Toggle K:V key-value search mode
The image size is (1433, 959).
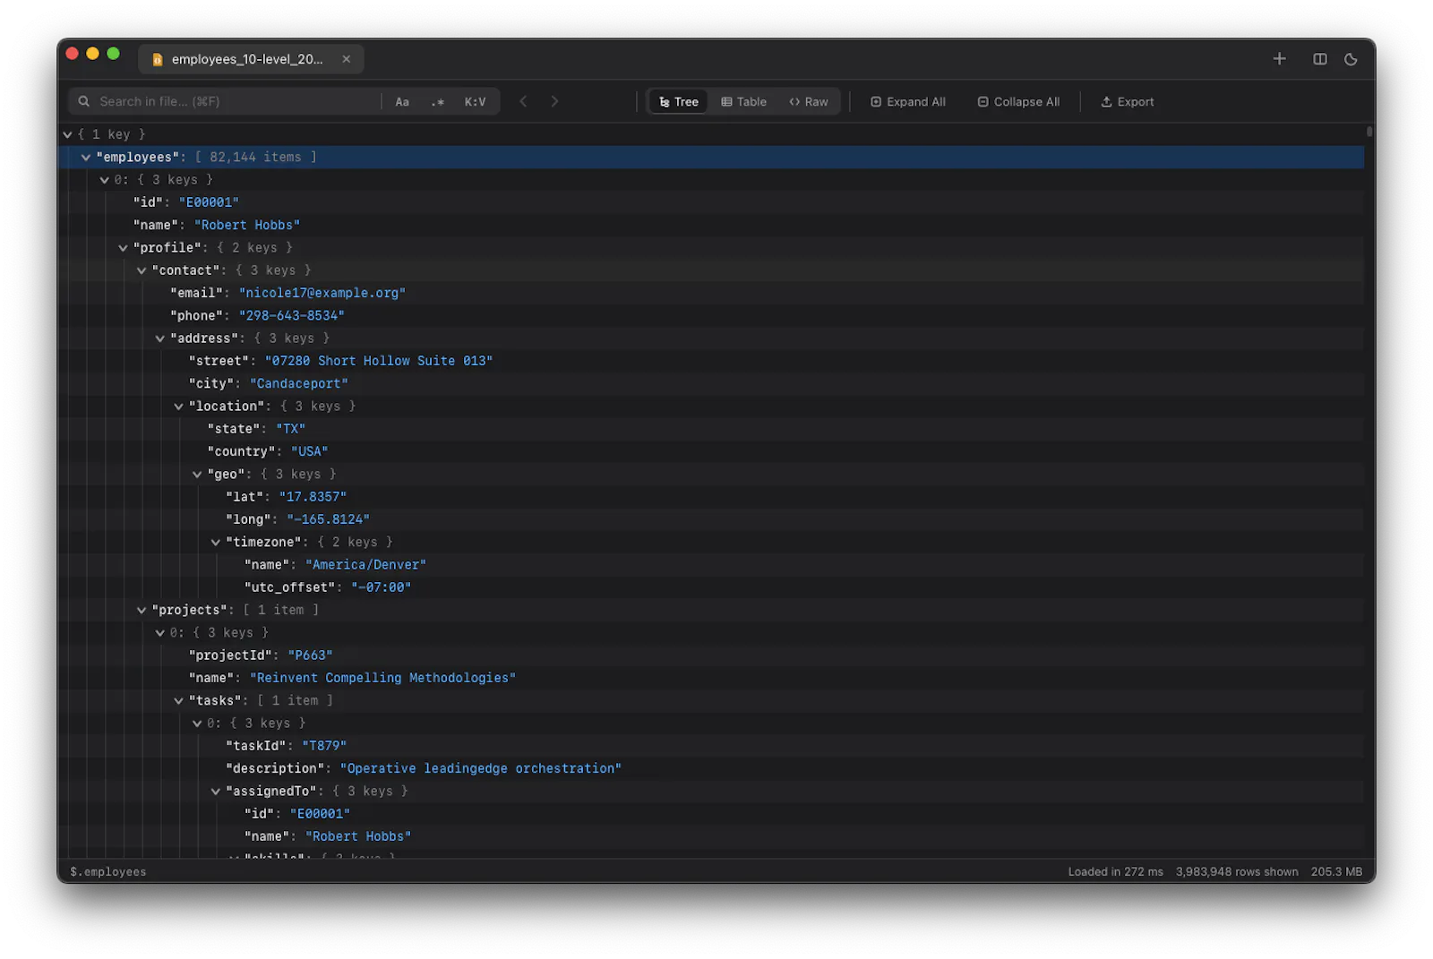click(x=475, y=102)
